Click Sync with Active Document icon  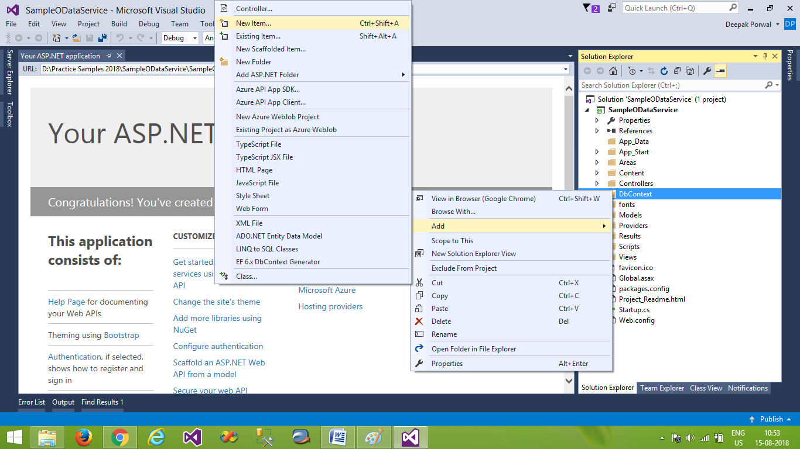pos(650,70)
